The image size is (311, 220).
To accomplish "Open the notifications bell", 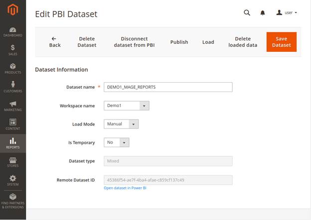I will pyautogui.click(x=263, y=13).
